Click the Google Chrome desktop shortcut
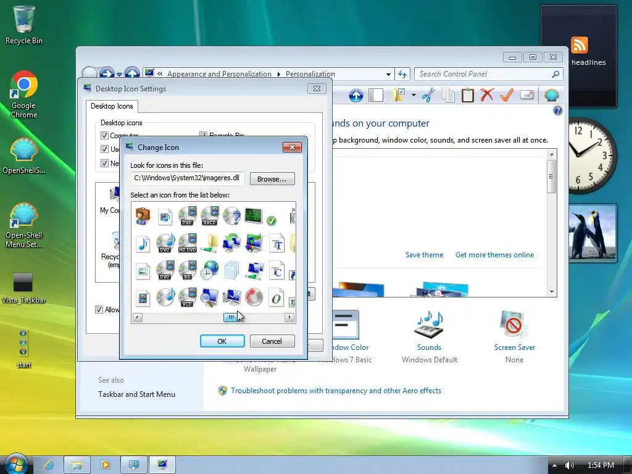Screen dimensions: 632x474 click(x=24, y=94)
